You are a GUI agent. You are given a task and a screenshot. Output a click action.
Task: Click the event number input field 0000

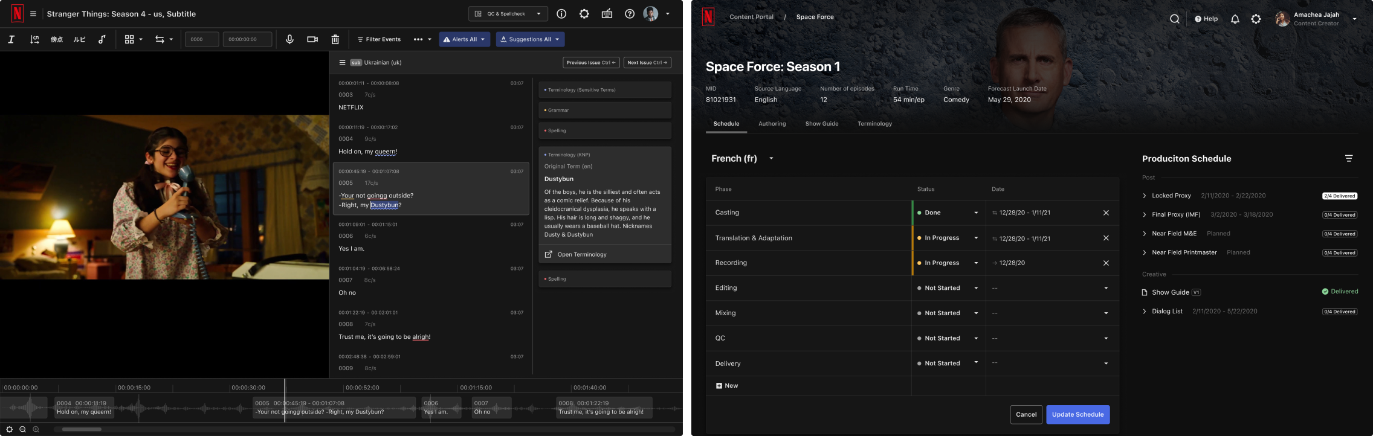coord(202,39)
